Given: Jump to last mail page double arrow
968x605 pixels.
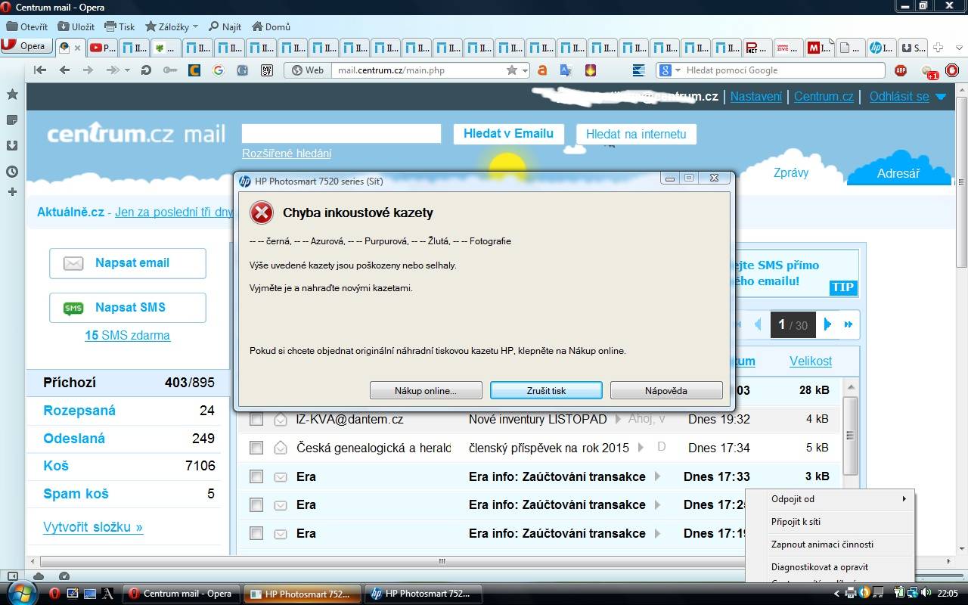Looking at the screenshot, I should pyautogui.click(x=849, y=324).
